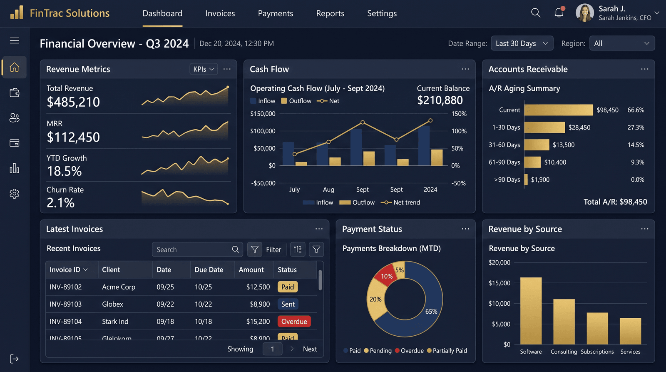The width and height of the screenshot is (666, 372).
Task: Open the settings gear in sidebar
Action: 15,194
